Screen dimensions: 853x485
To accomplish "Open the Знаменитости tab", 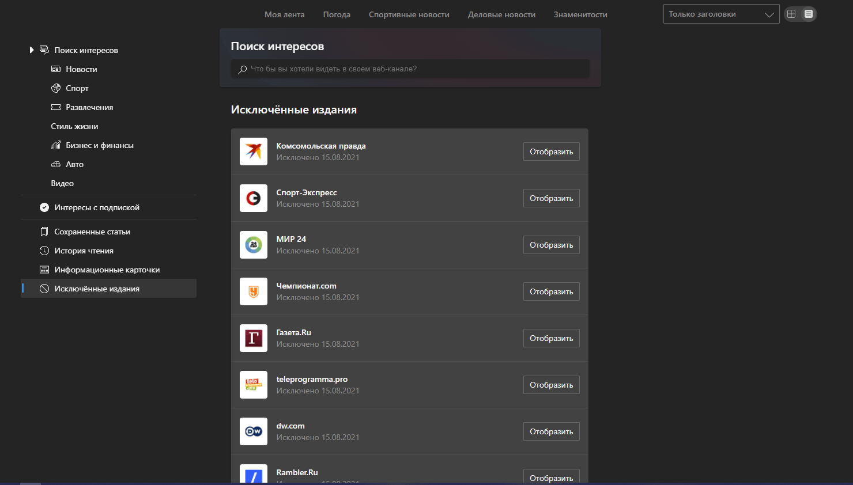I will [x=580, y=14].
